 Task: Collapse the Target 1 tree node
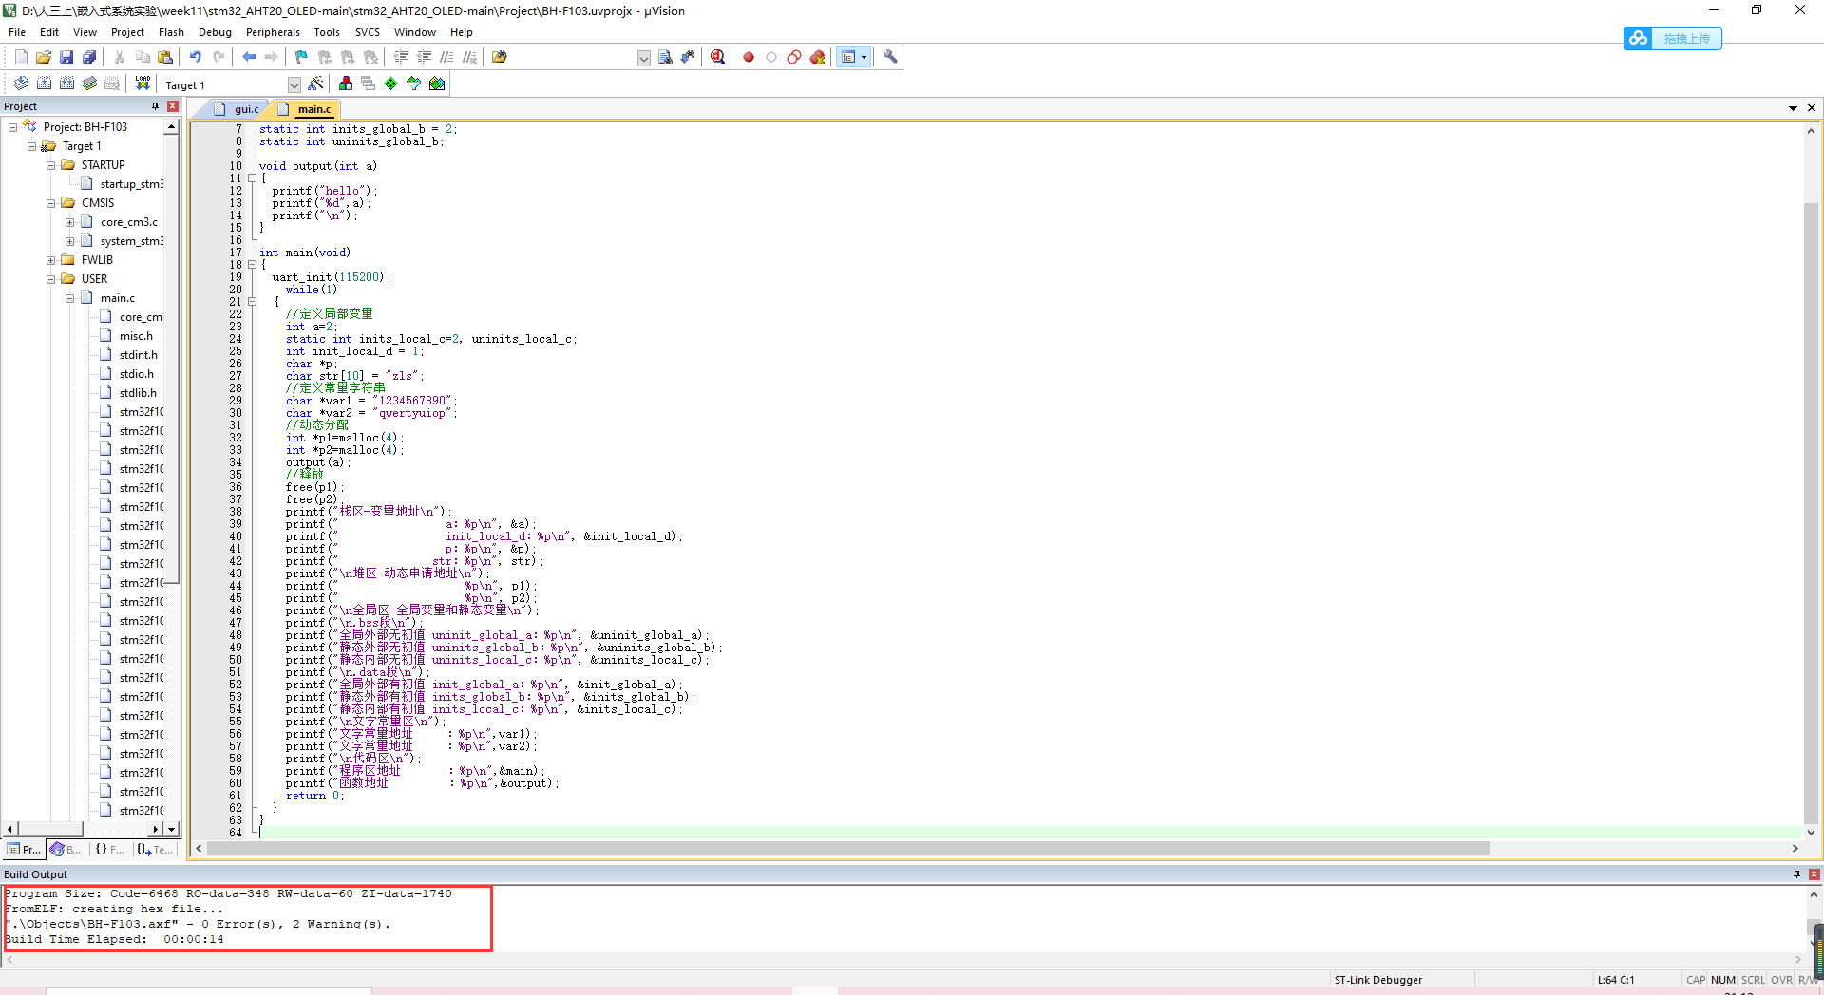click(x=31, y=145)
